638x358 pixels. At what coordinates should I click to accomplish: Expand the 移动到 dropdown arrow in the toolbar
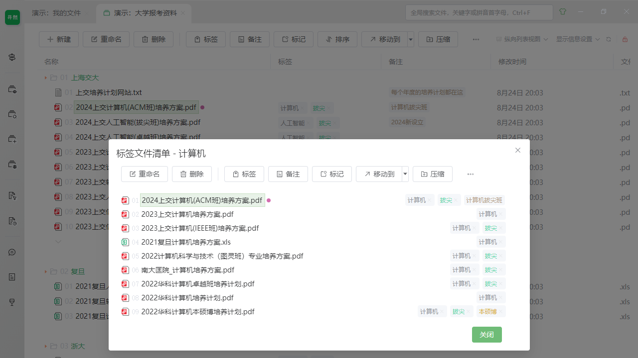pyautogui.click(x=410, y=39)
